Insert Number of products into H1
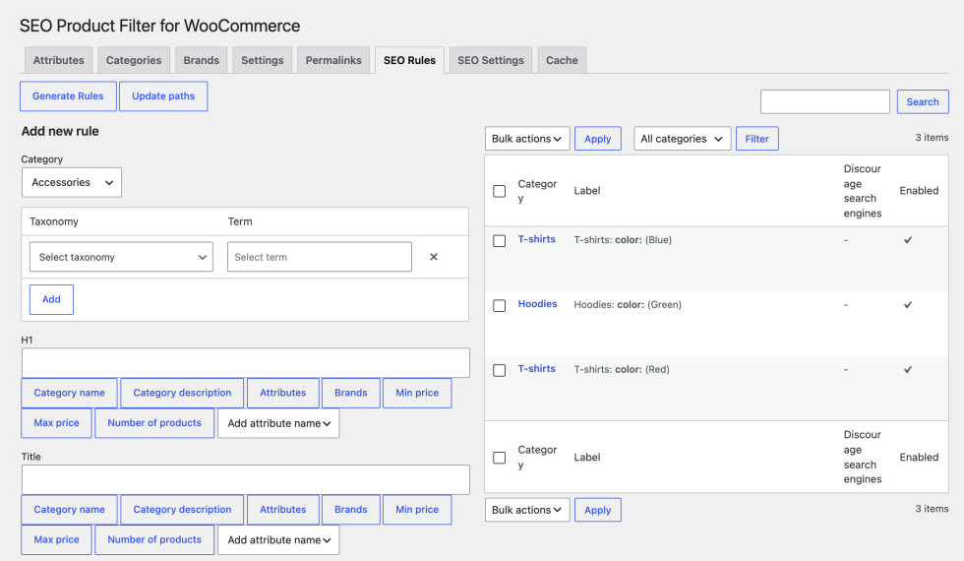 tap(154, 422)
